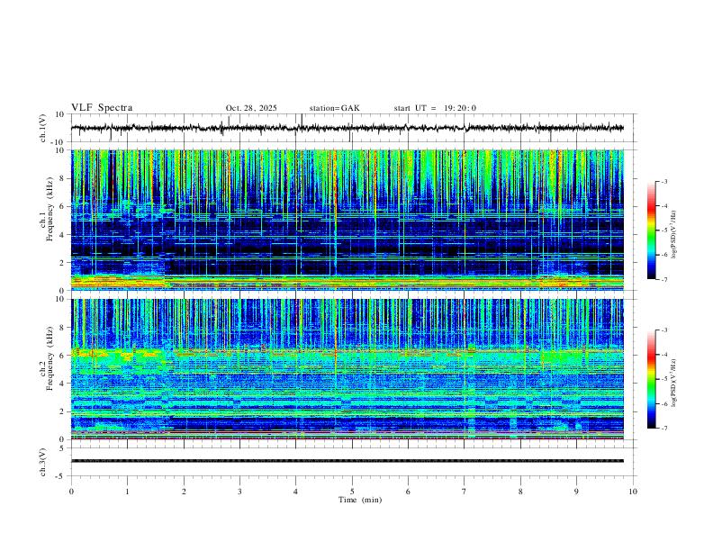Click the ch.1 "Frequency (kHz)" axis label
Image resolution: width=713 pixels, height=551 pixels.
(x=50, y=210)
